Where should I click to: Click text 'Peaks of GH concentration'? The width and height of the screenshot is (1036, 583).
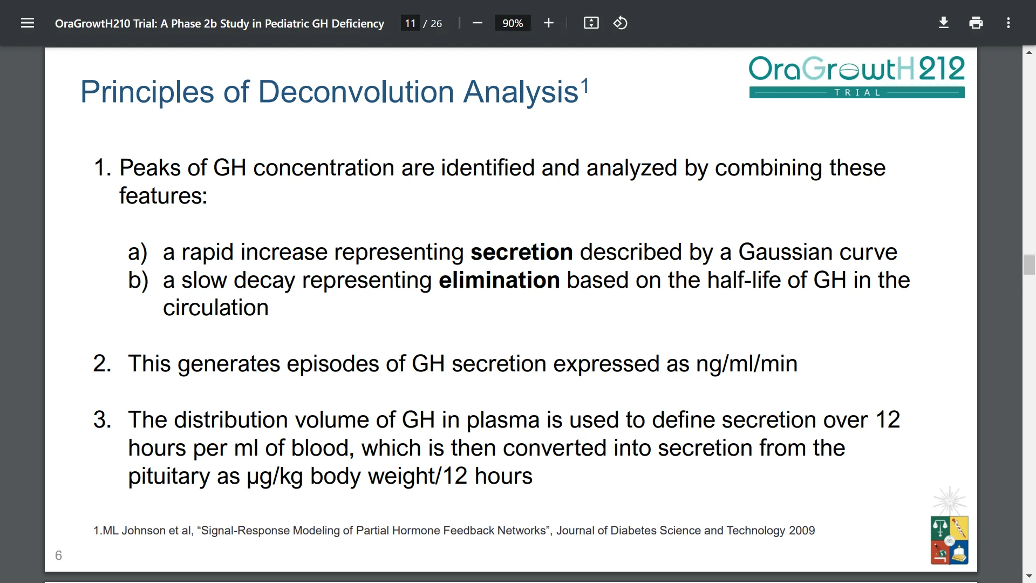[x=257, y=168]
